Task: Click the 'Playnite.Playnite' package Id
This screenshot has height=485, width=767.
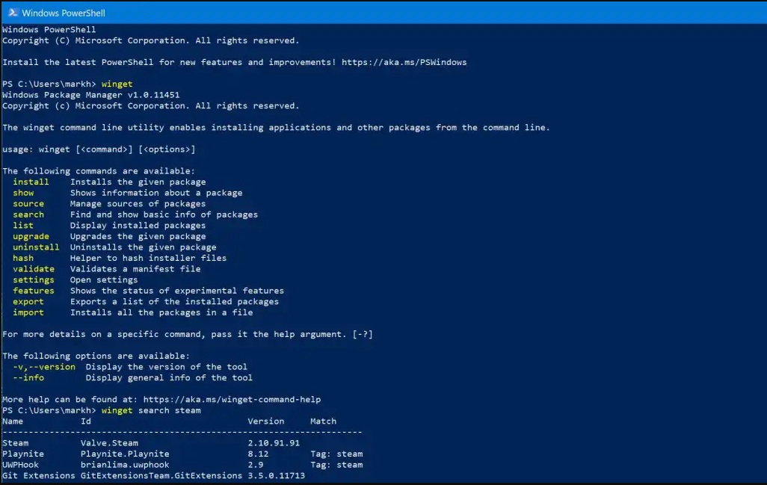Action: (x=125, y=454)
